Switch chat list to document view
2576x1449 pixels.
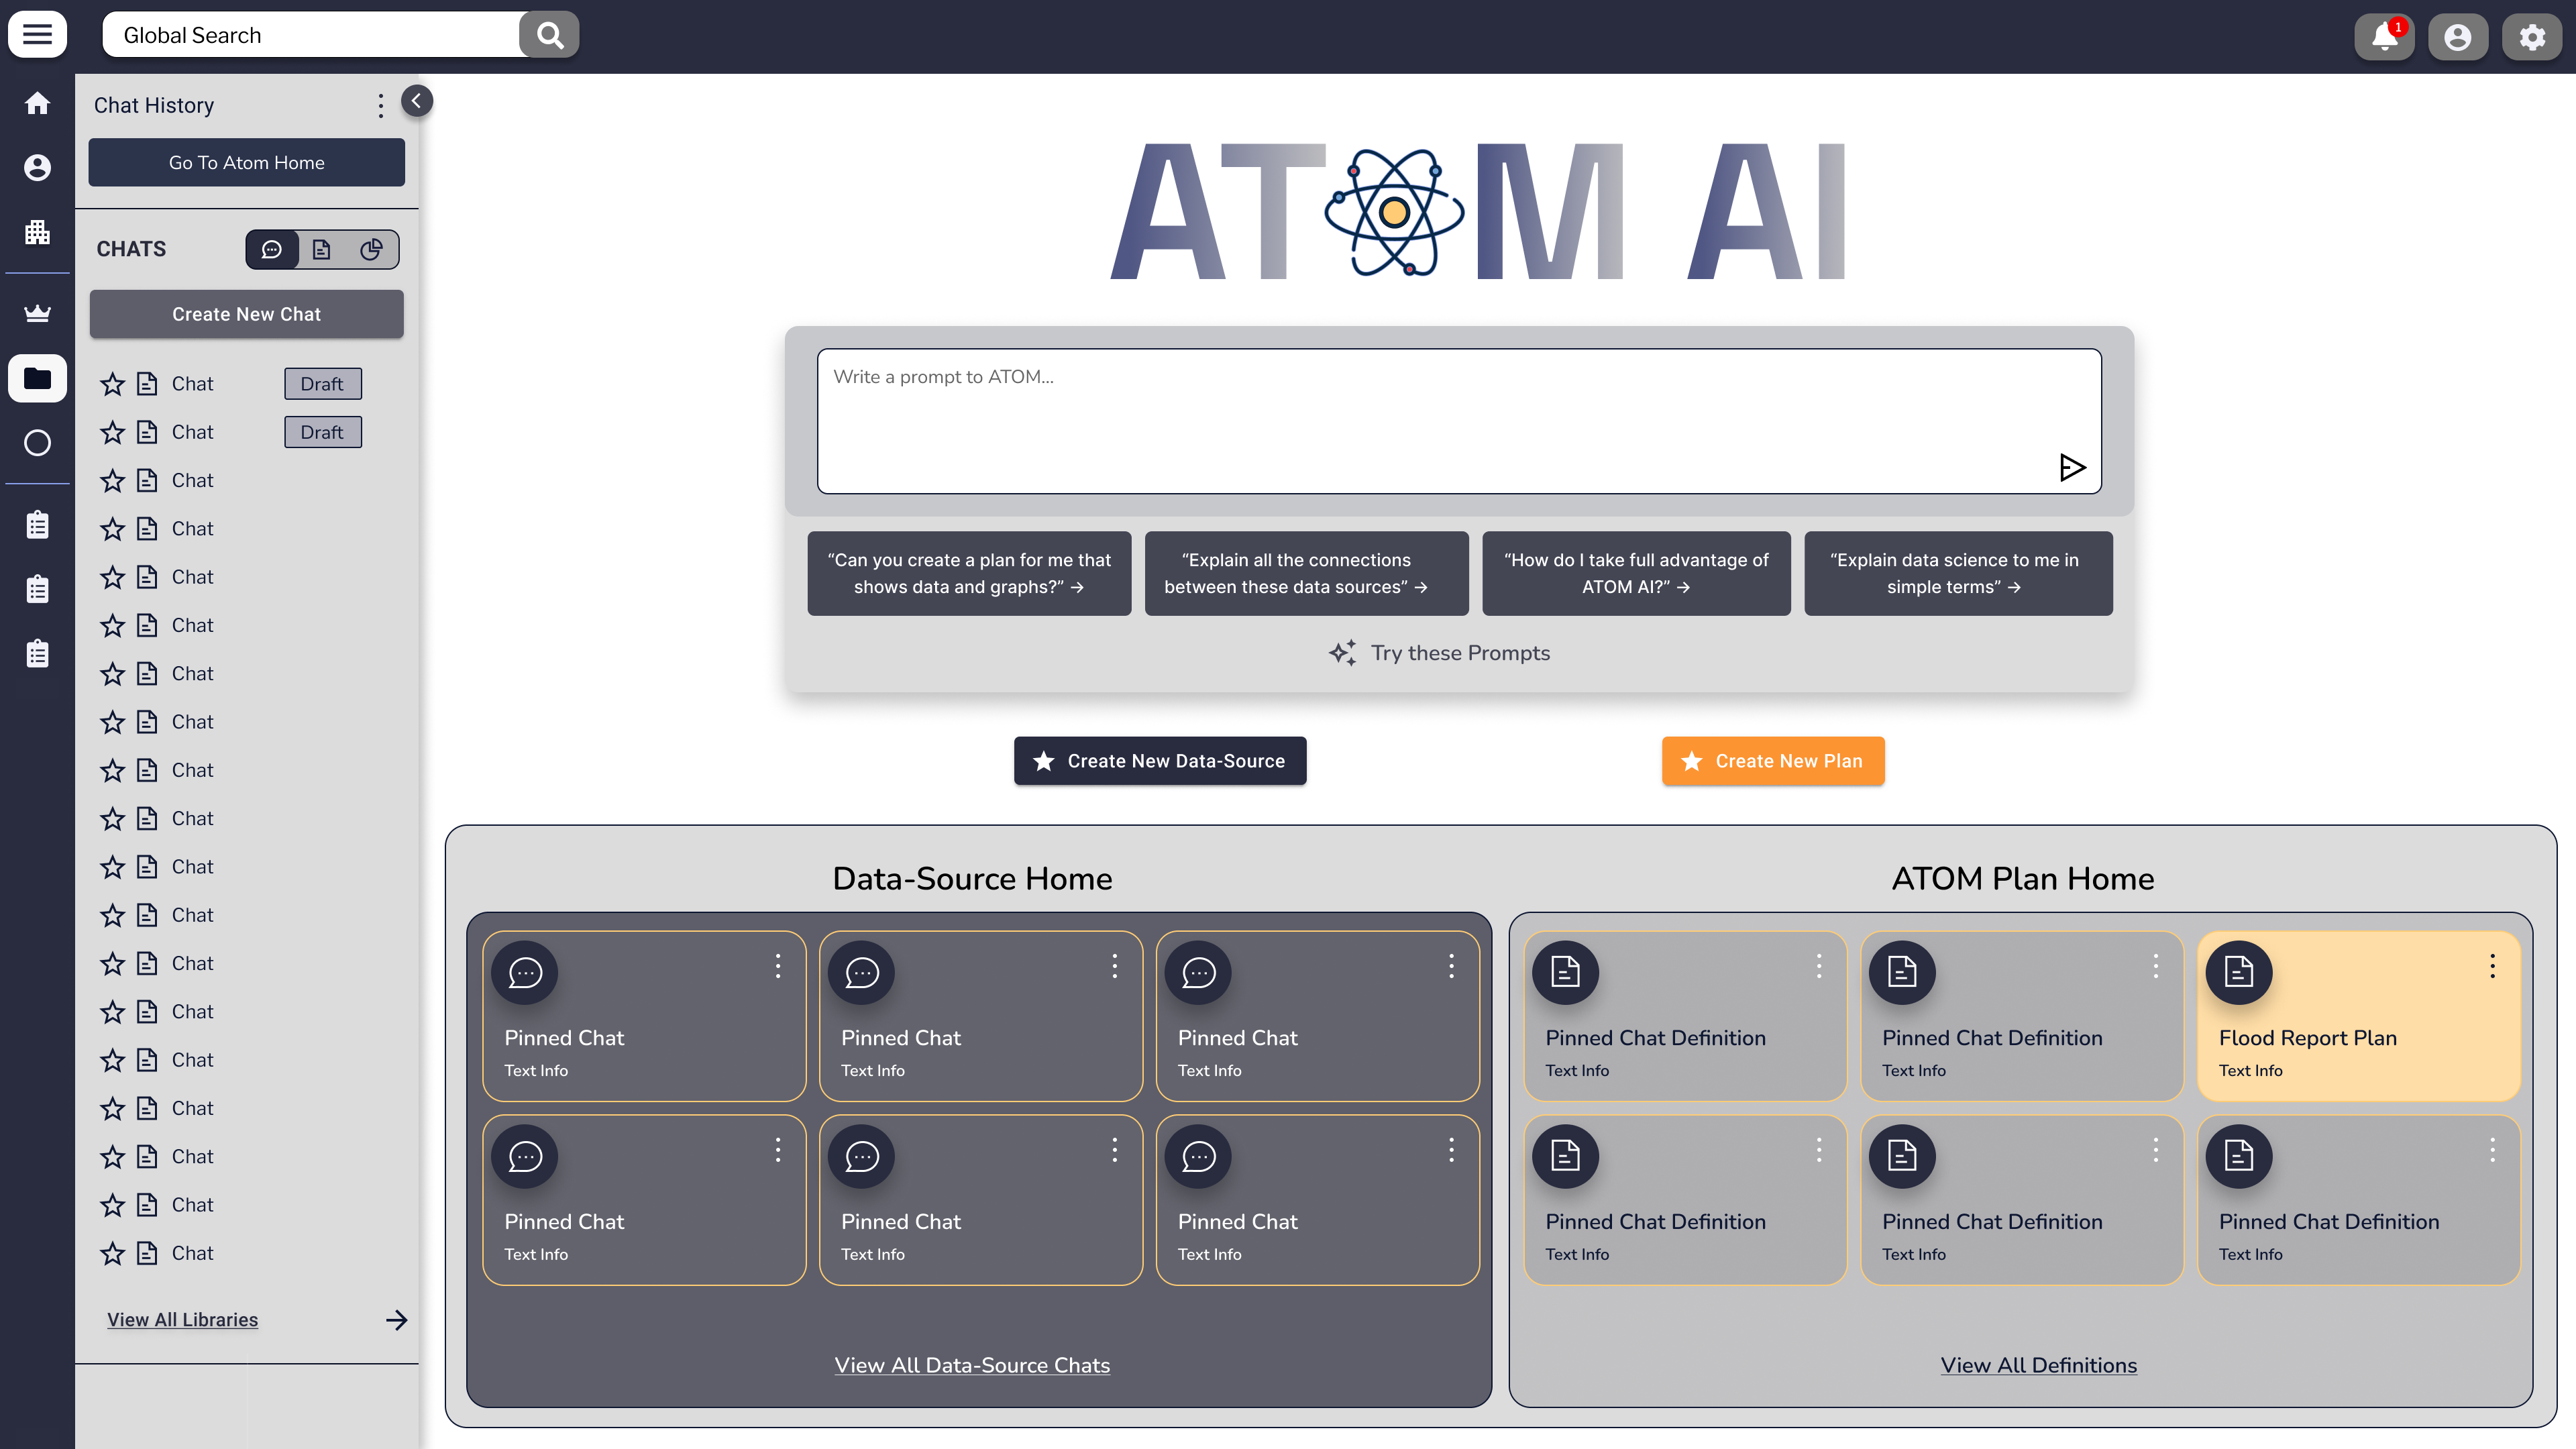pyautogui.click(x=321, y=249)
